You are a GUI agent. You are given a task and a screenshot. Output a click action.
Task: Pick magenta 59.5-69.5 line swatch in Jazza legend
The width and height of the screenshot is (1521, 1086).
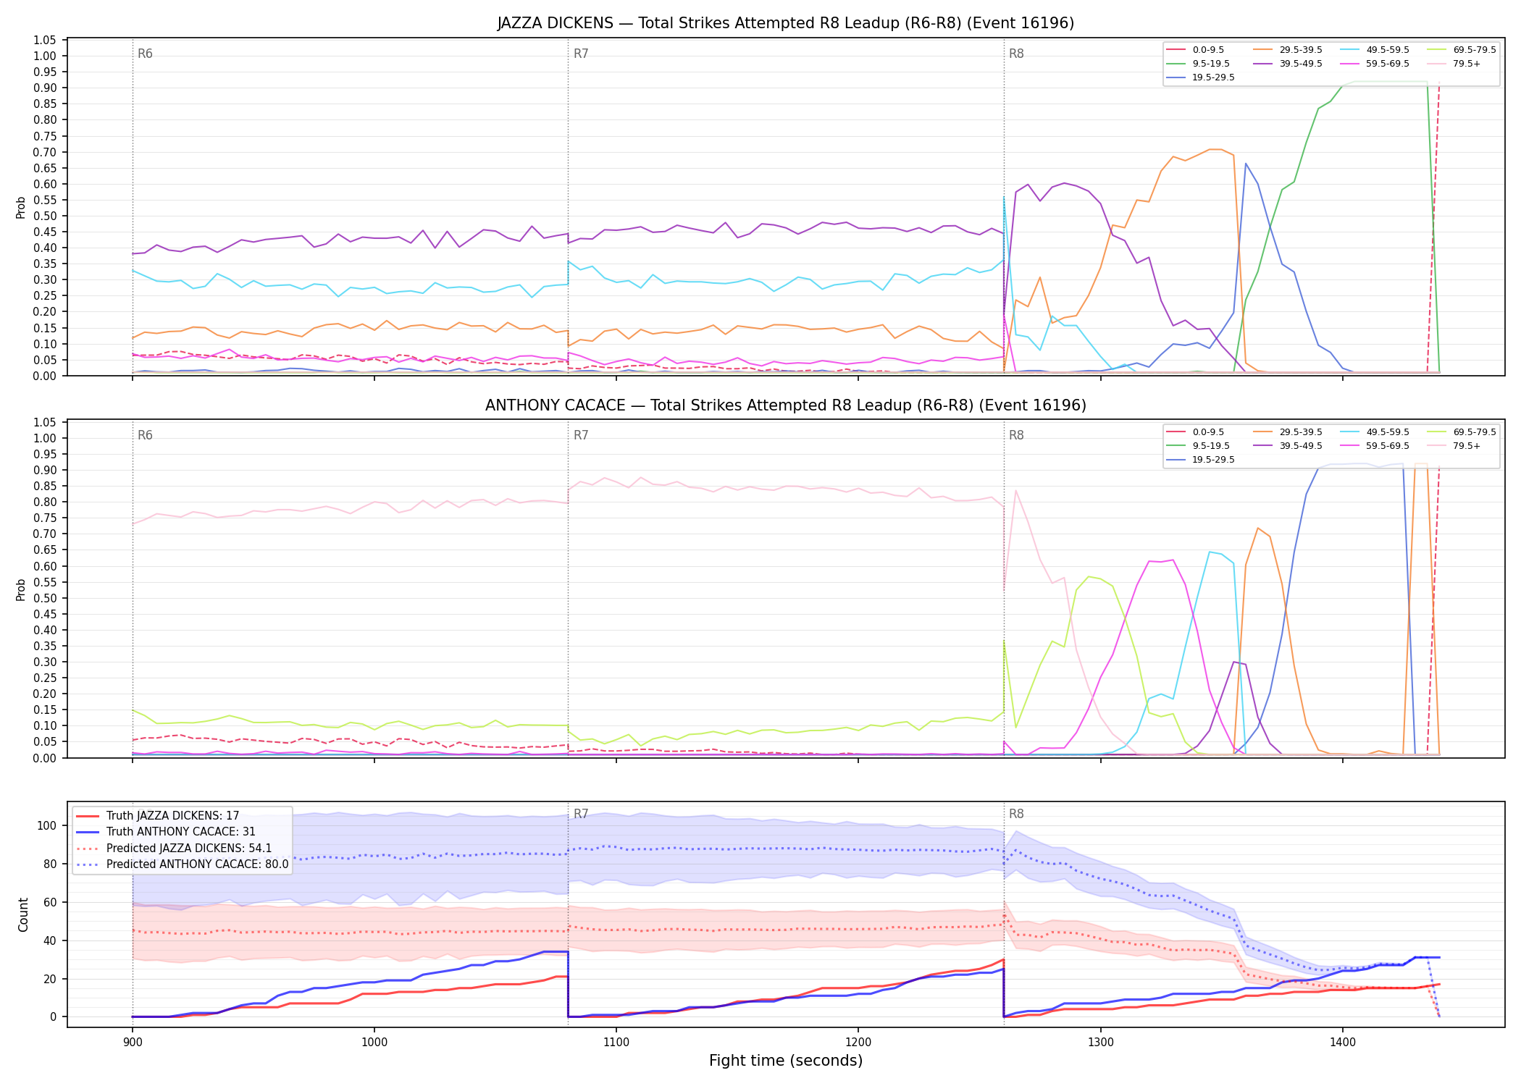click(1350, 64)
